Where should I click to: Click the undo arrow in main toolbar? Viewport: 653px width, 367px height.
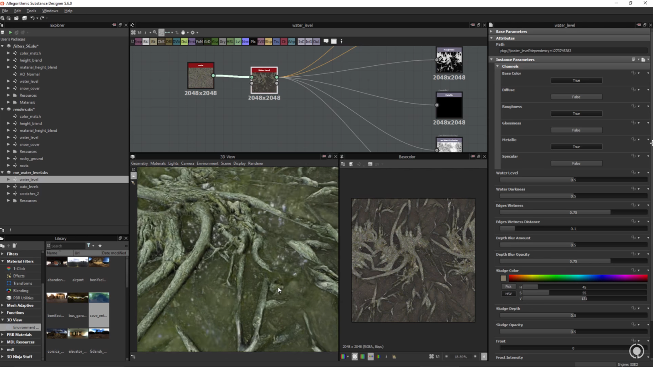[x=32, y=18]
